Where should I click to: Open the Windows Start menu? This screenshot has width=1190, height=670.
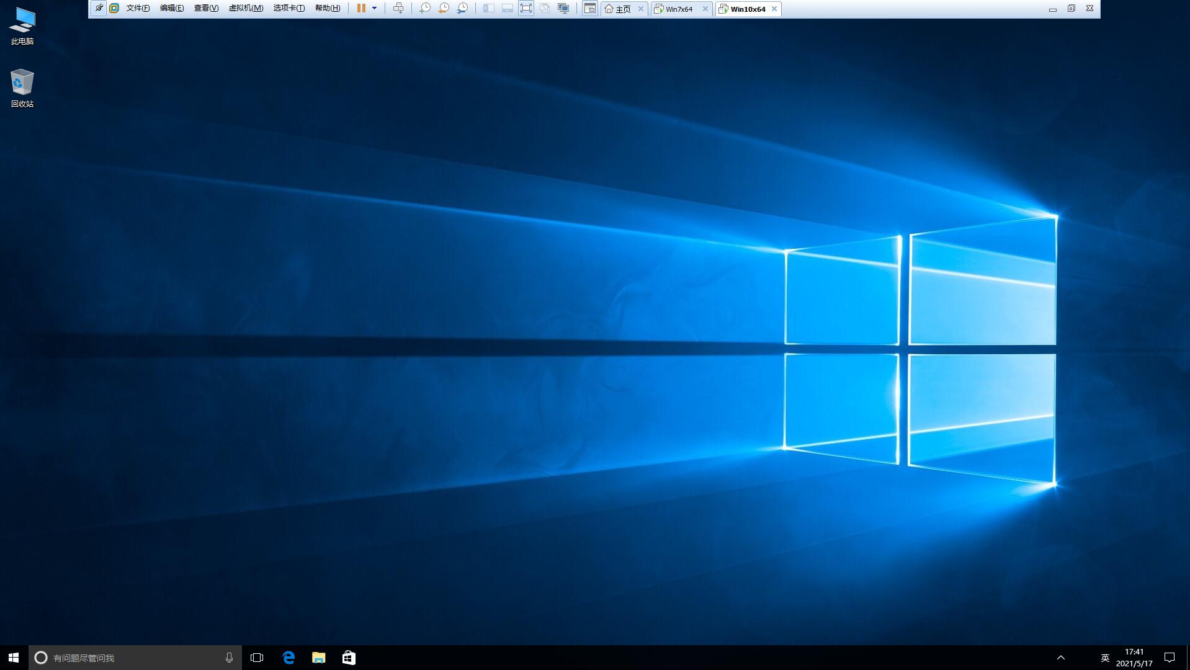pos(14,658)
